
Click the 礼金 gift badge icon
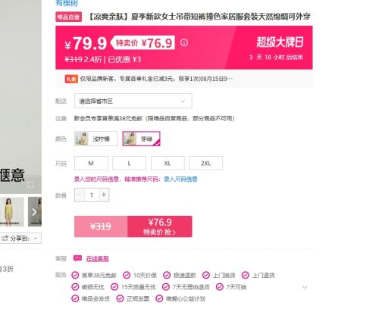[71, 79]
